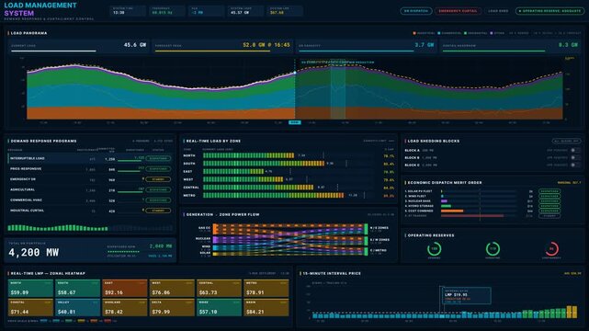589x331 pixels.
Task: Click the West zone LMP tile $76.06
Action: coord(172,288)
